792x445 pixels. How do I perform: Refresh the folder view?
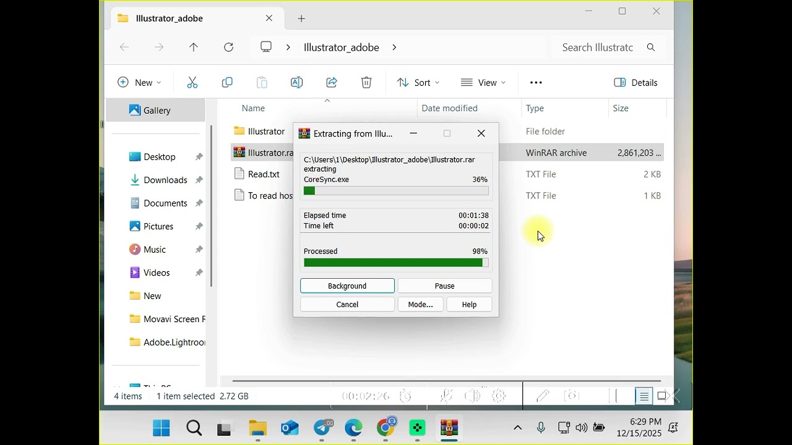pos(228,47)
